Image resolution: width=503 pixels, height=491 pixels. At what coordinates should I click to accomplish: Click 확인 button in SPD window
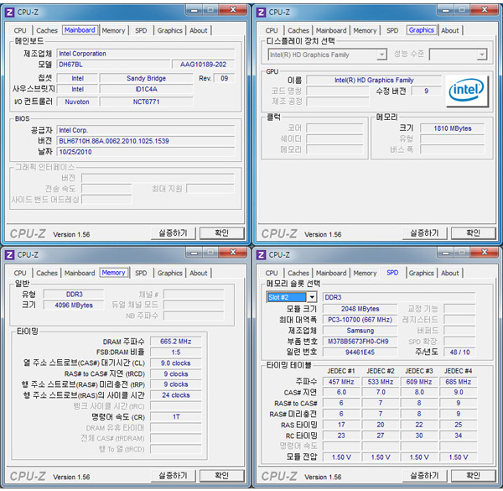473,476
